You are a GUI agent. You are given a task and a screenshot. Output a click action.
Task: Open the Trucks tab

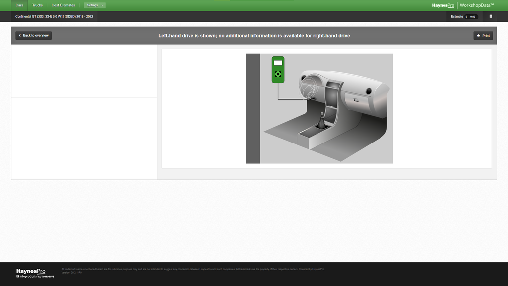(37, 5)
